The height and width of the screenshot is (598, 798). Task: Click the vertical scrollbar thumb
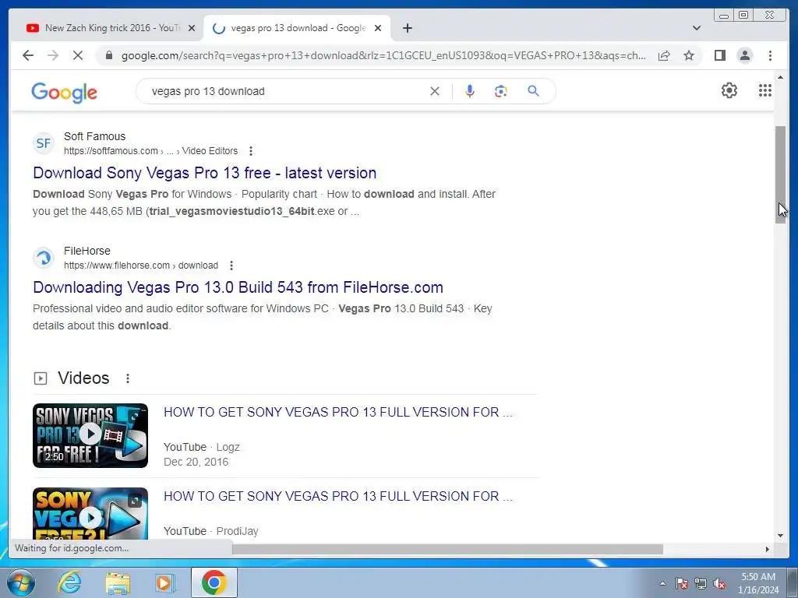click(x=780, y=174)
